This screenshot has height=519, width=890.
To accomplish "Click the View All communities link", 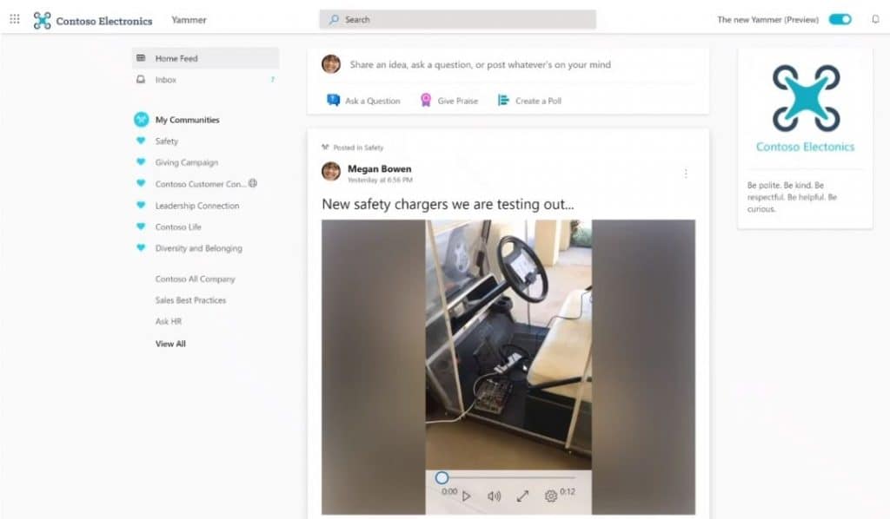I will click(169, 343).
